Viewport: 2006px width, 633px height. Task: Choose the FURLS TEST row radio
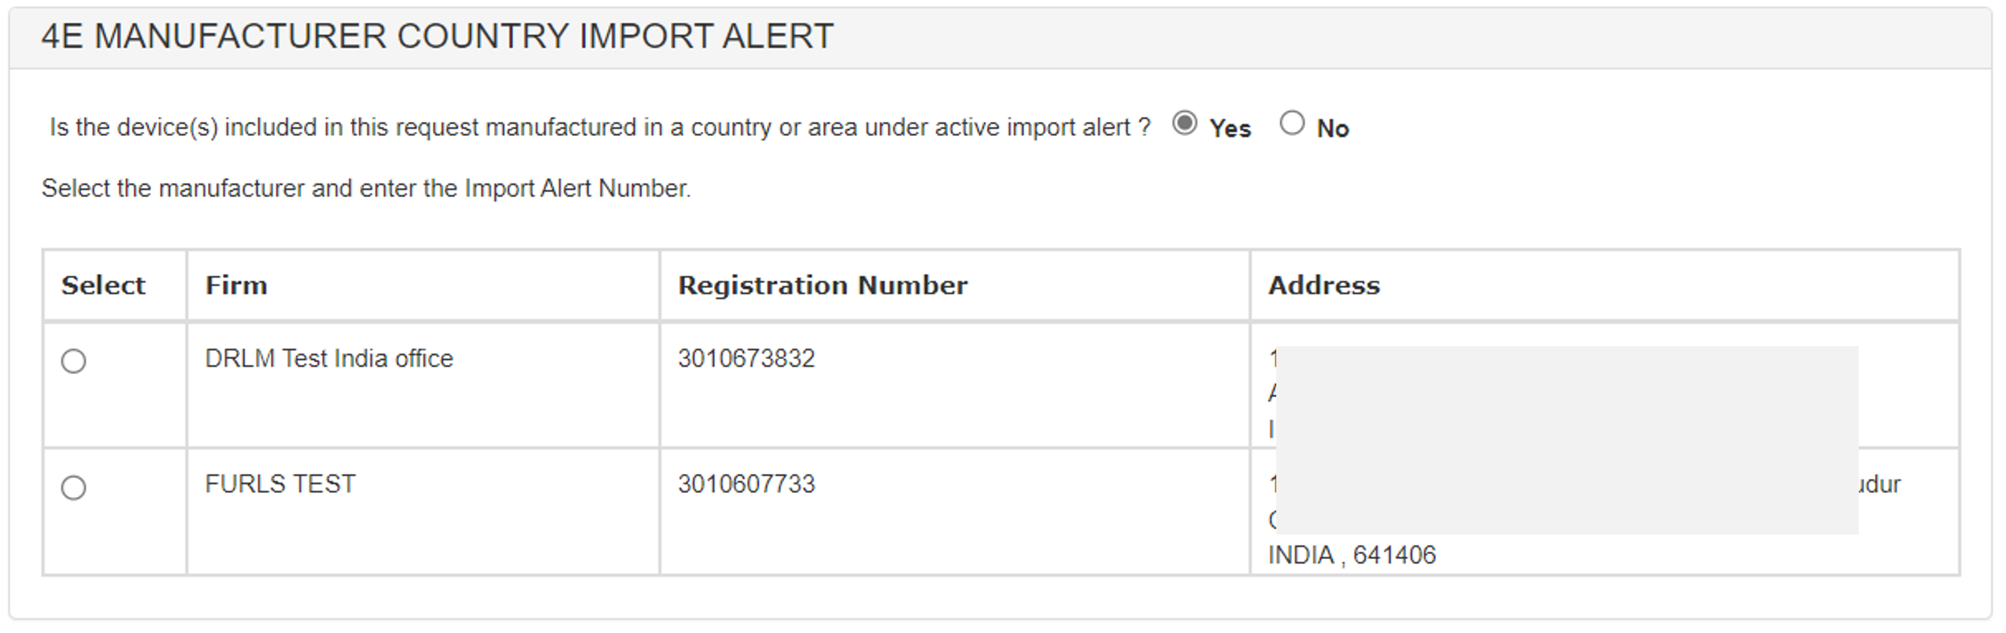coord(74,487)
